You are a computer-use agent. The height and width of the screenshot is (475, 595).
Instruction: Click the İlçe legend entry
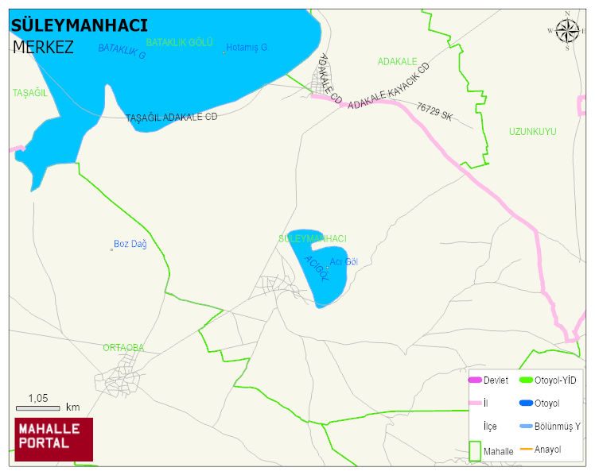click(490, 426)
